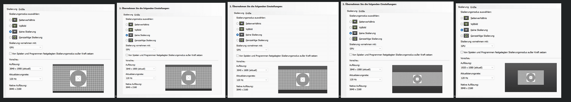Image resolution: width=571 pixels, height=102 pixels.
Task: Click Vollbild icon in 1920 x 1080 panel
Action: point(466,24)
